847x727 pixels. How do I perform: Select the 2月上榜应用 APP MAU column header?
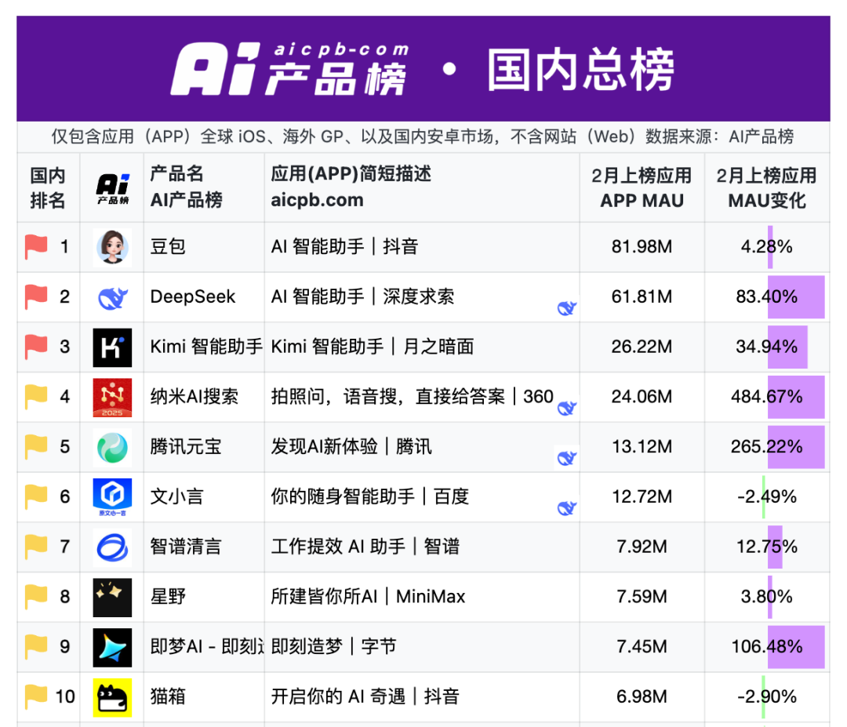[642, 187]
